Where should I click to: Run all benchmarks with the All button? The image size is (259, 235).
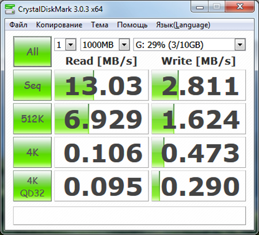point(32,52)
